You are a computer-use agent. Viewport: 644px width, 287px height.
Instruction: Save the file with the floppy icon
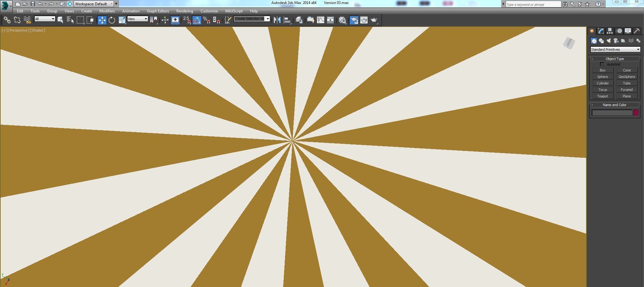click(x=33, y=4)
